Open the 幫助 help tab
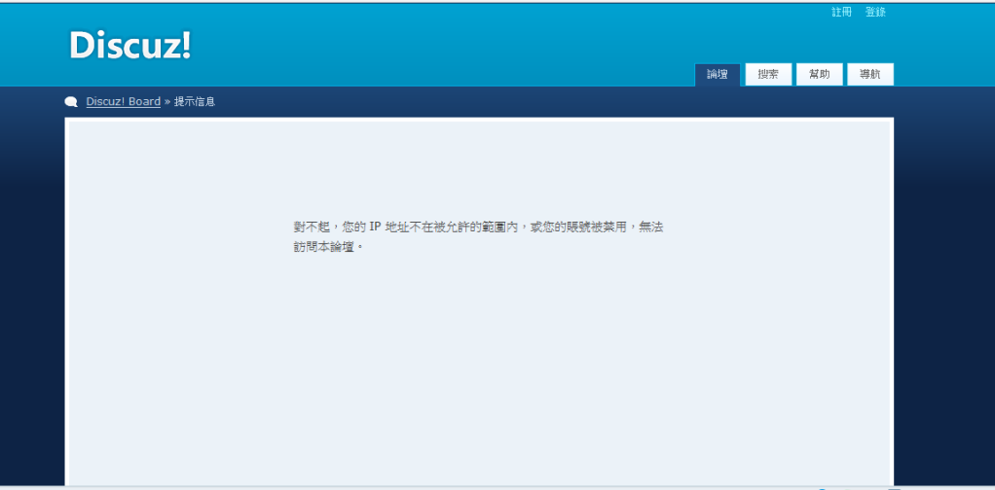Viewport: 995px width, 490px height. (x=819, y=74)
